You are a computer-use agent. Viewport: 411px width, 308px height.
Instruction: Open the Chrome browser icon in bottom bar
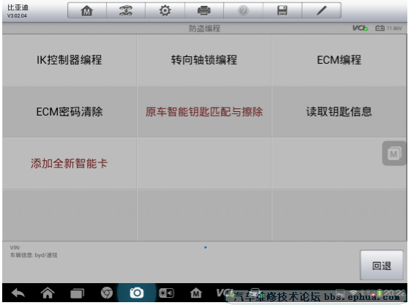107,293
